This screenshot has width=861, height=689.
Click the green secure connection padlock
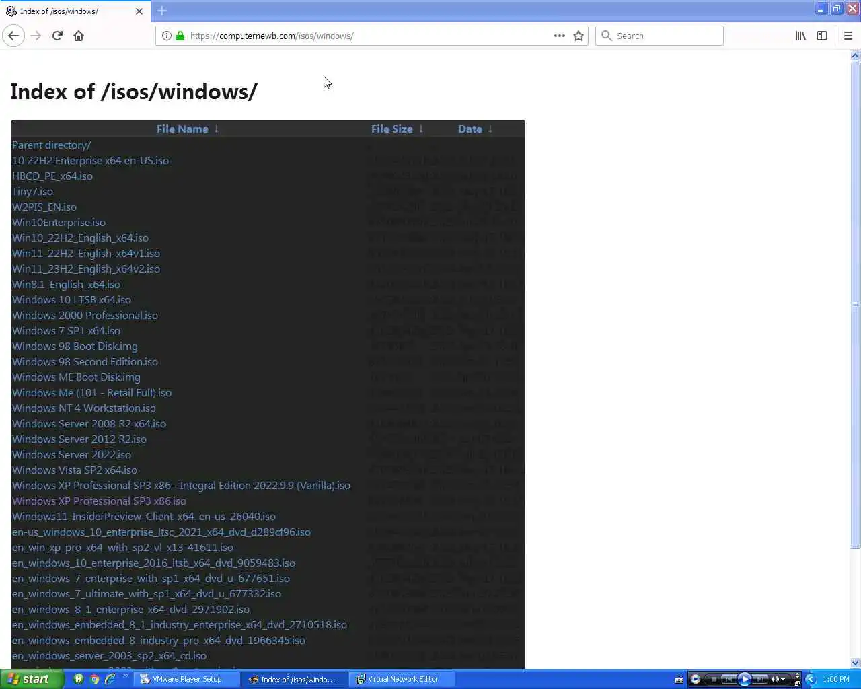click(x=180, y=36)
